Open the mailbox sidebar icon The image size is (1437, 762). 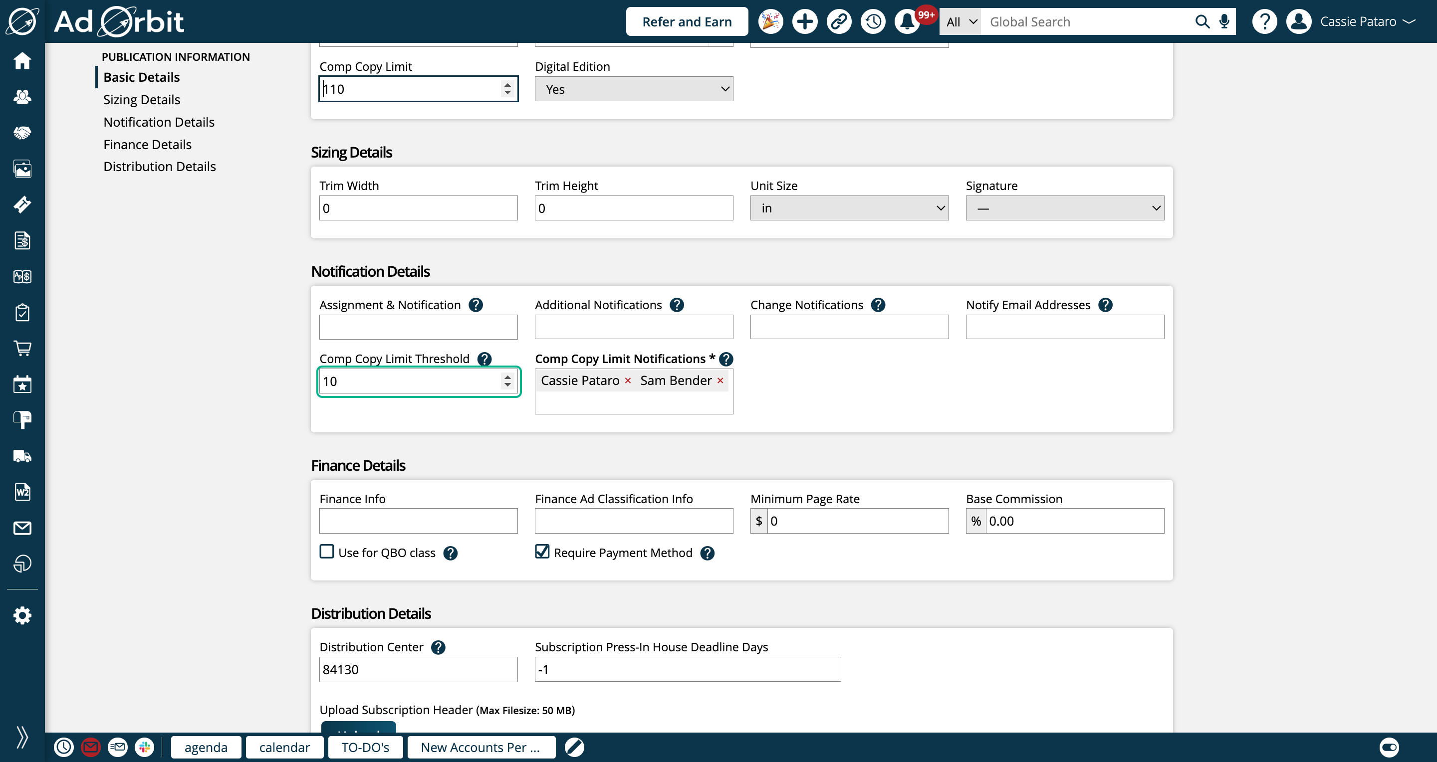tap(22, 420)
